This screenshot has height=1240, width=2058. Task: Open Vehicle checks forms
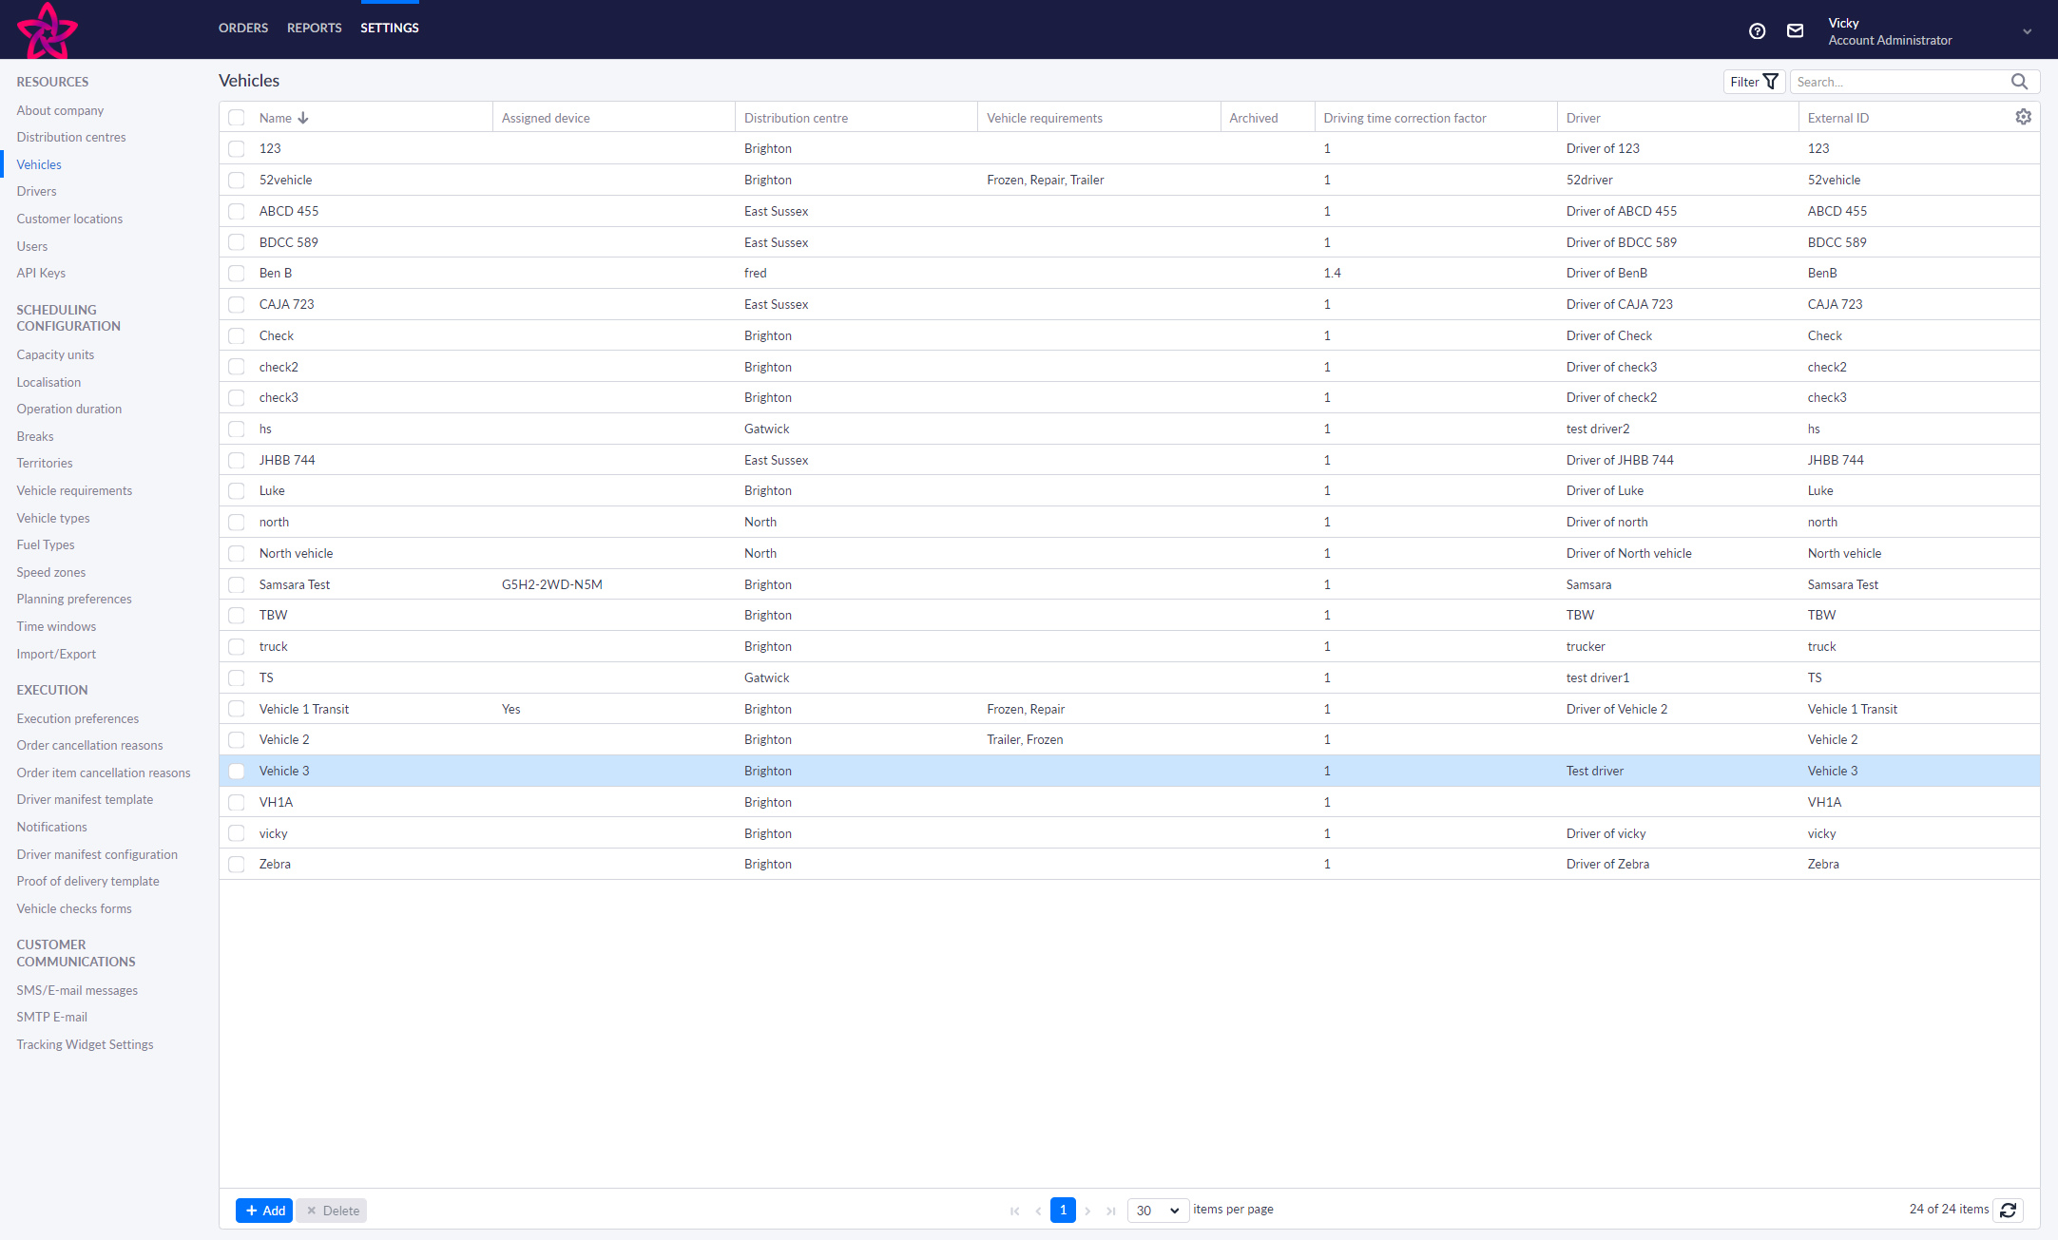pos(74,908)
